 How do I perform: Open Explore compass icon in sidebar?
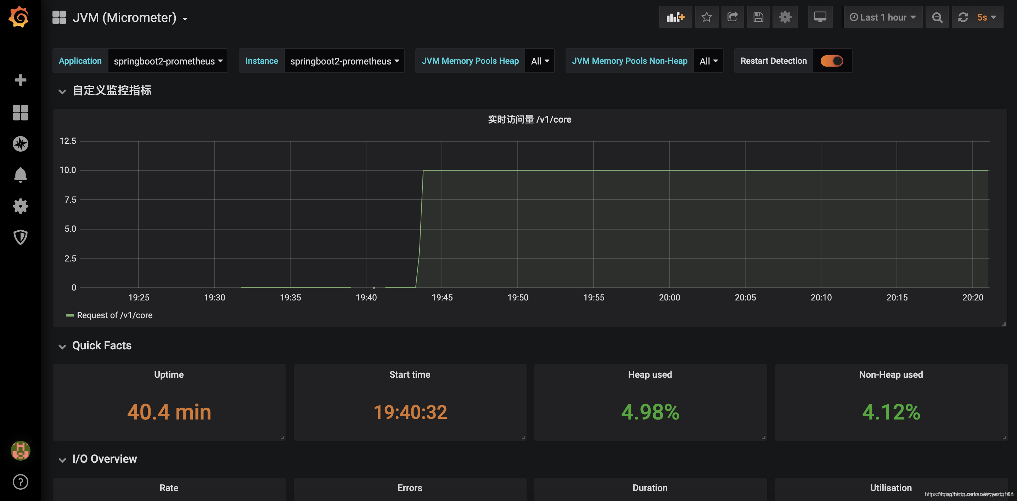pyautogui.click(x=20, y=144)
